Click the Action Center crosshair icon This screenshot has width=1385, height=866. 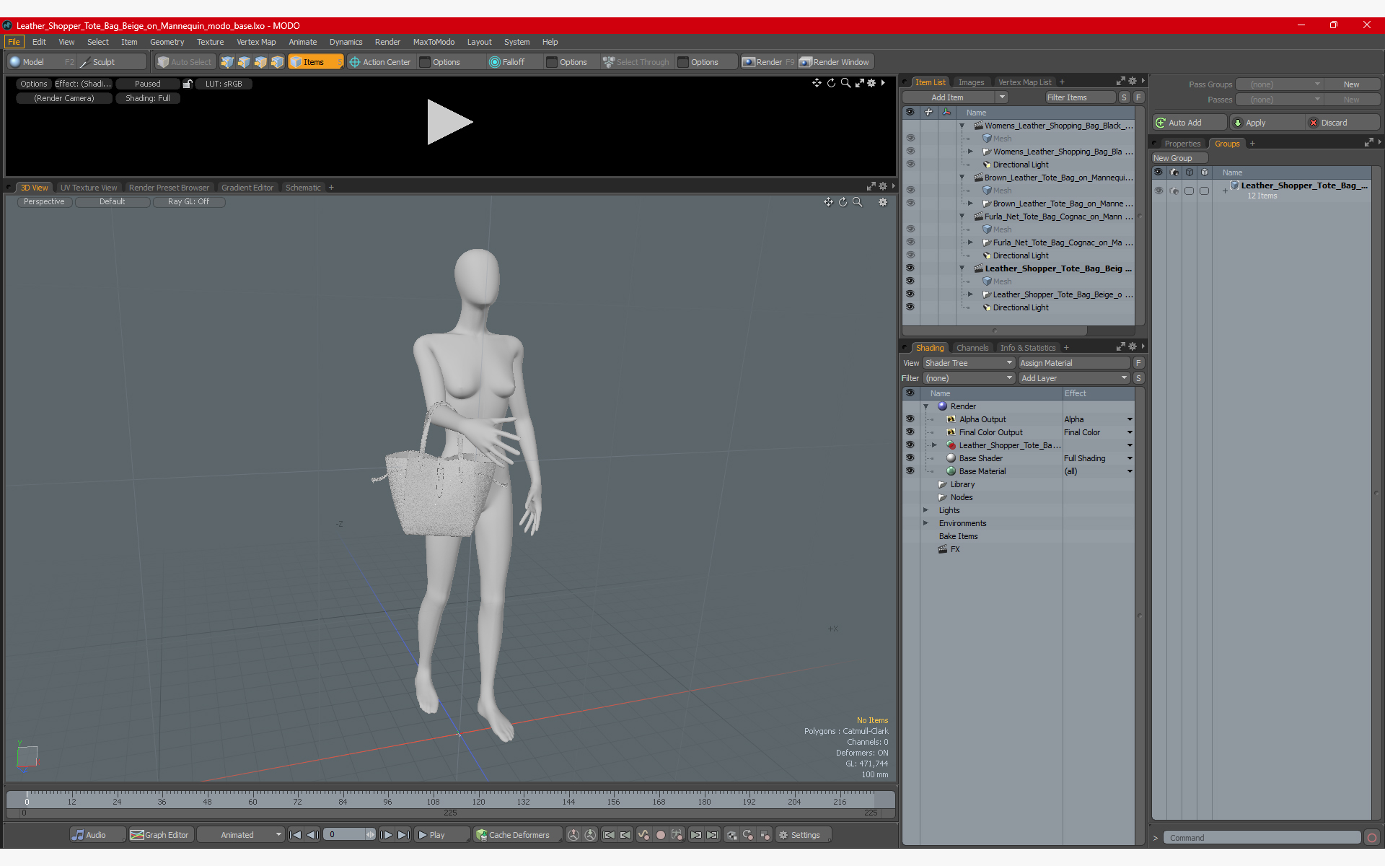coord(355,62)
